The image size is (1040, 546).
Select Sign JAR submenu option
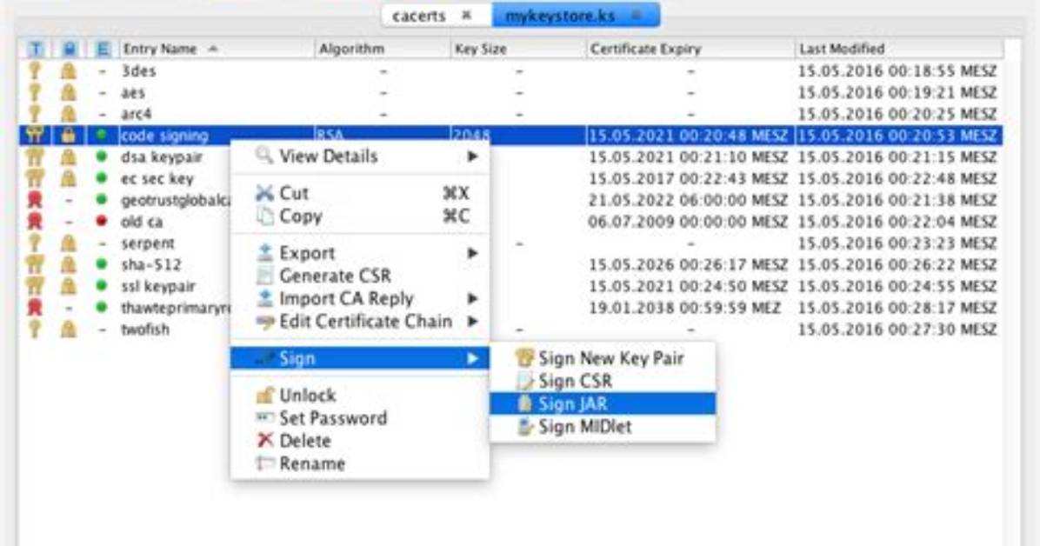[603, 403]
